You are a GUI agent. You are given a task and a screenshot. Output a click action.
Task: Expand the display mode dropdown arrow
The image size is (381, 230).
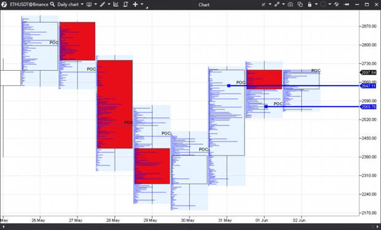(95, 4)
